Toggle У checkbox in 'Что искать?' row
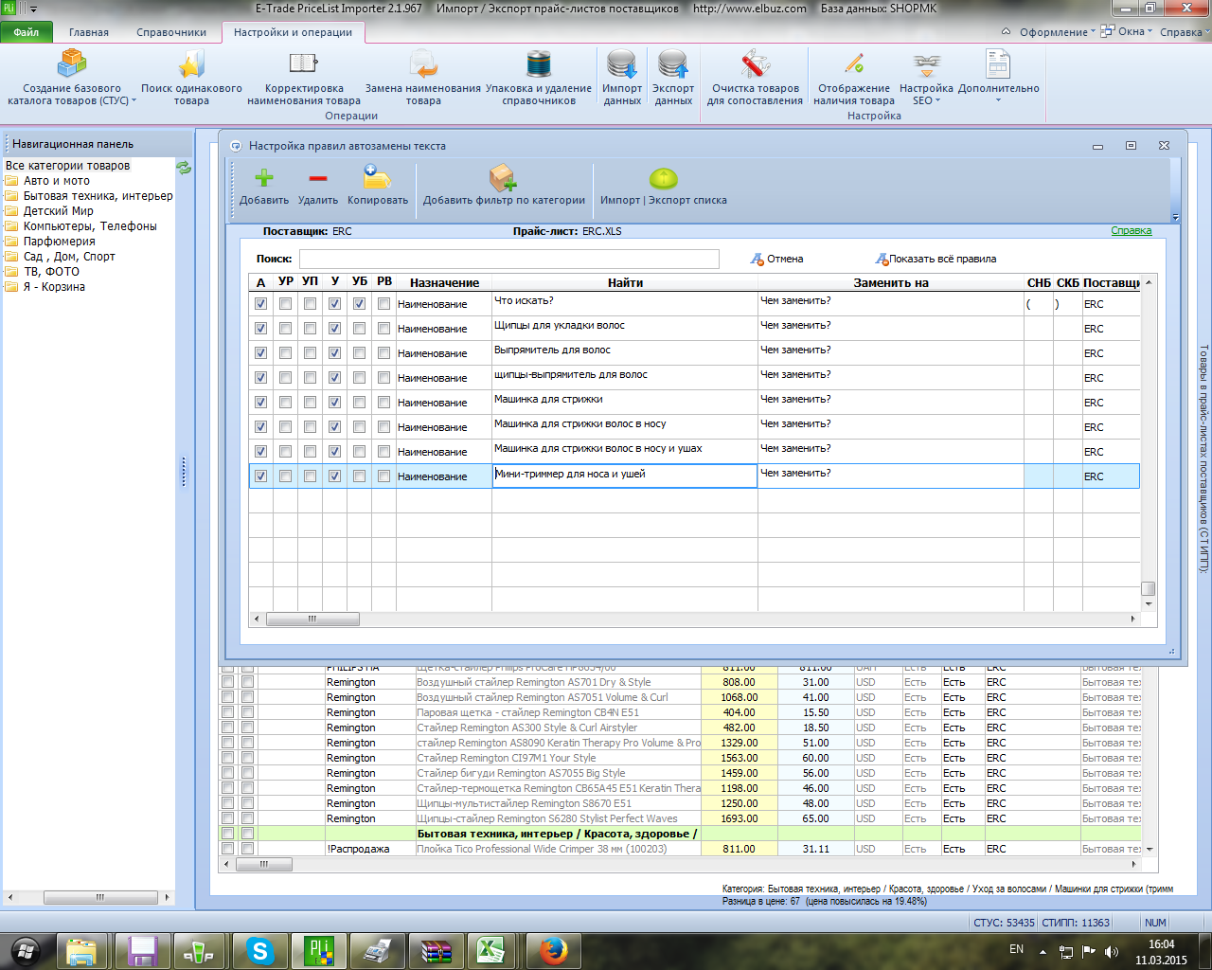Screen dimensions: 1212x970 (334, 304)
